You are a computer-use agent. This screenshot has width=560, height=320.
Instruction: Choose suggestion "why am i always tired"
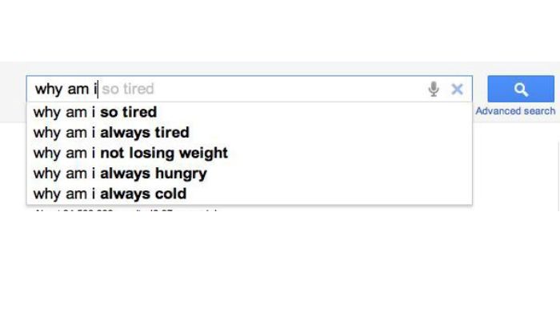110,132
